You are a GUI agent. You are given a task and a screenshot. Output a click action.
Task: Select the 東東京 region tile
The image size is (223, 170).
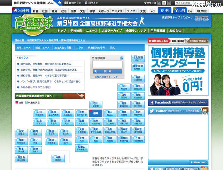point(138,131)
